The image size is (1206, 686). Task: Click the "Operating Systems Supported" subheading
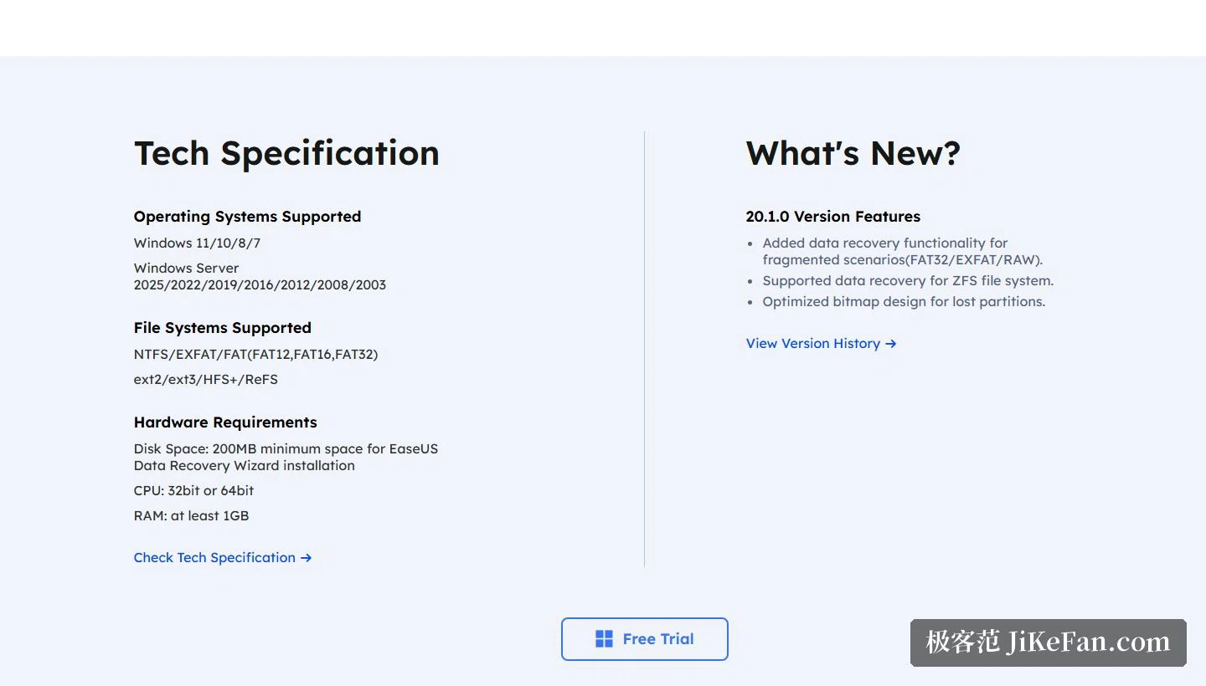click(247, 217)
